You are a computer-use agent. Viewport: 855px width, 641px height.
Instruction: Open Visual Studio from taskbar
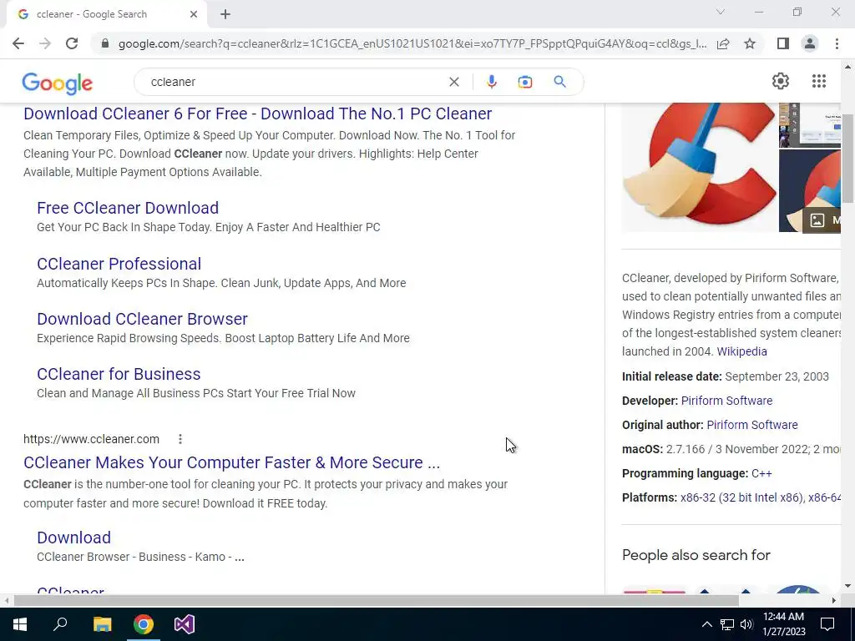185,624
